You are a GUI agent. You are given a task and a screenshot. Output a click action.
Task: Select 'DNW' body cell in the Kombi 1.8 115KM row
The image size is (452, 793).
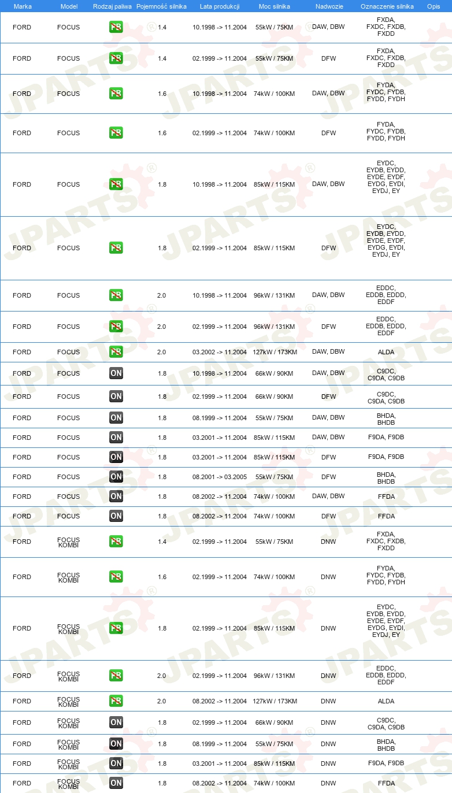click(328, 628)
